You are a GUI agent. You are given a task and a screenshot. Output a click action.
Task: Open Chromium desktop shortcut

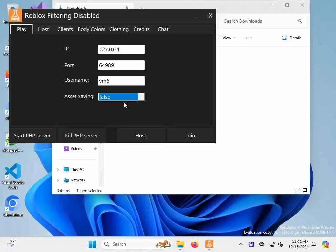(x=13, y=206)
